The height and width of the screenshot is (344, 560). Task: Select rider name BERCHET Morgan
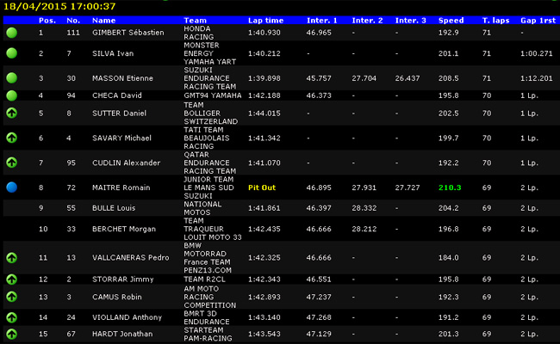point(122,229)
